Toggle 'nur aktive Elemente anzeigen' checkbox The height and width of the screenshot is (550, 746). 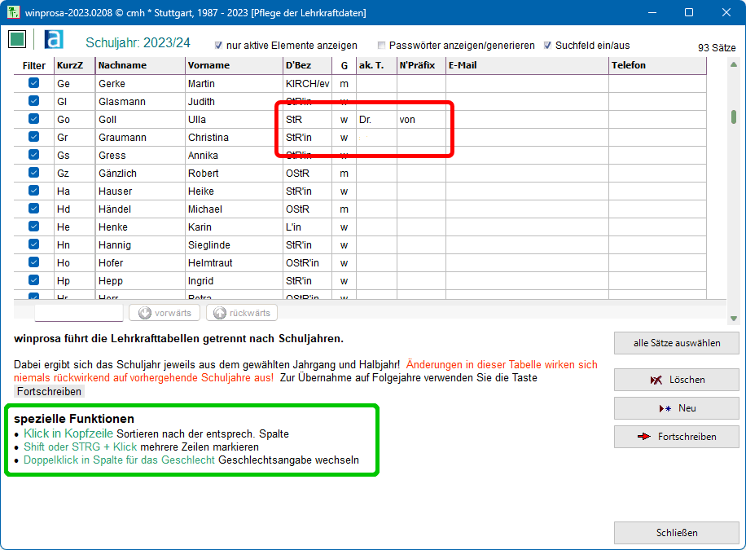(x=218, y=46)
